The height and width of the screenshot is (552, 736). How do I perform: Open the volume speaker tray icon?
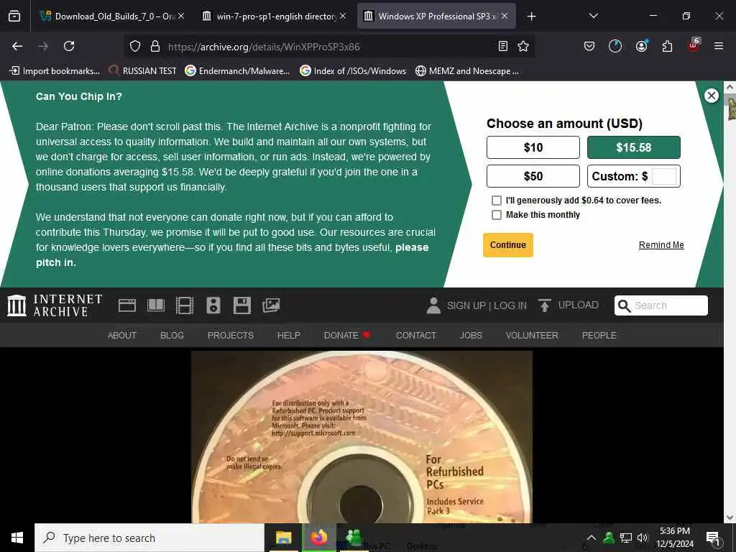point(642,538)
